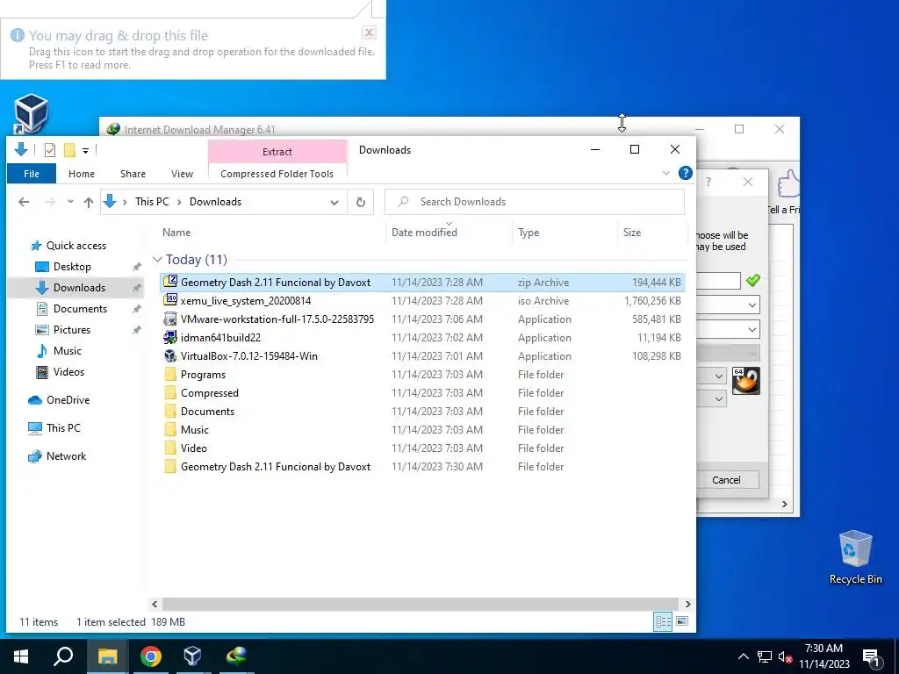Close the drag & drop tip popup

(370, 32)
